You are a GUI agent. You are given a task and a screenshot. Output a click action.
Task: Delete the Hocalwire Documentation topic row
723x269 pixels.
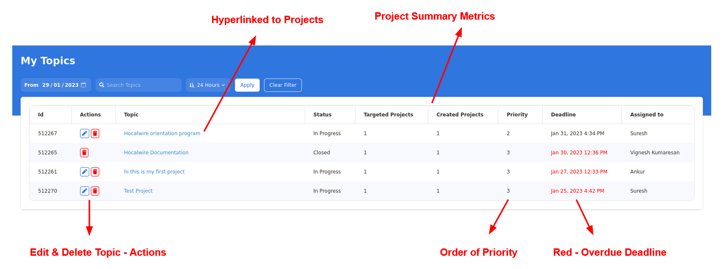[84, 153]
